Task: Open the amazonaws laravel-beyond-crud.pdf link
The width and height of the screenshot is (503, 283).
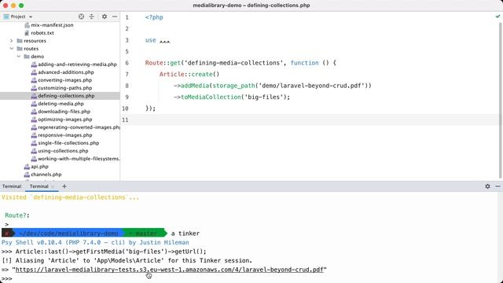Action: (170, 270)
